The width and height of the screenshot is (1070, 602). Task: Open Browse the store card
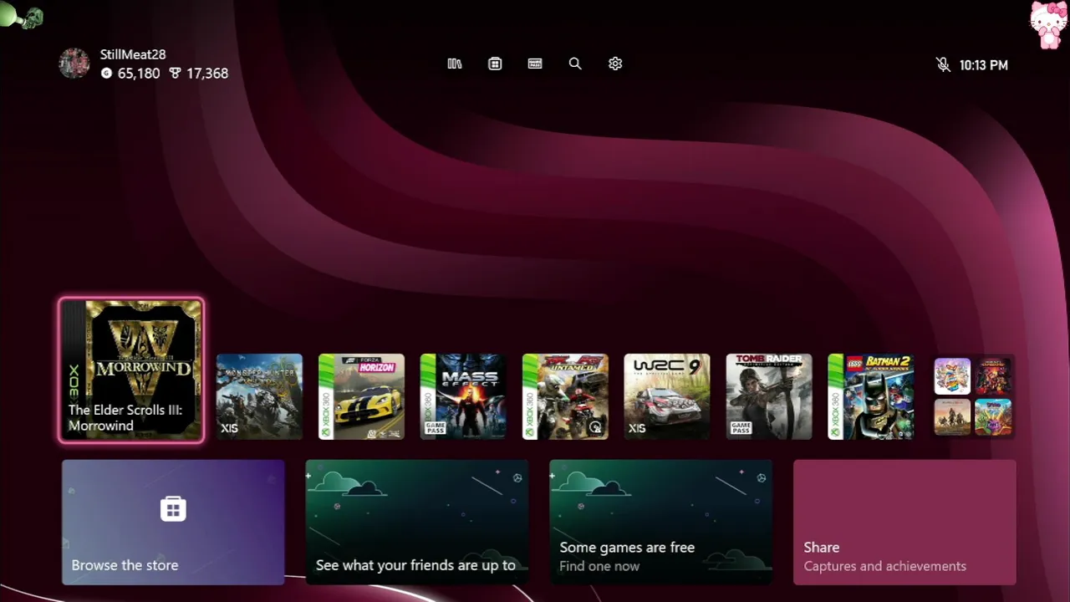[x=173, y=522]
